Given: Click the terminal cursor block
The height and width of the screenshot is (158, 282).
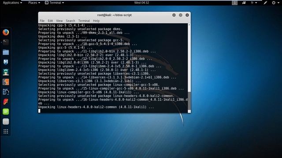Looking at the screenshot, I should tap(39, 111).
